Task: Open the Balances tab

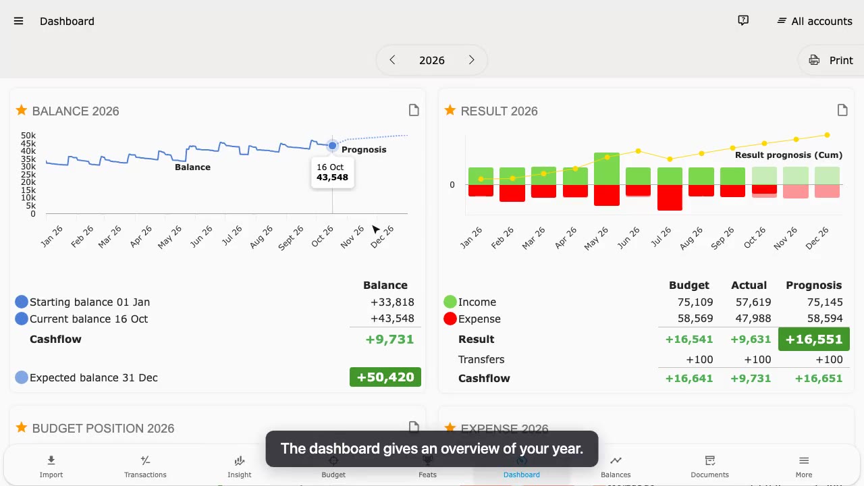Action: (x=616, y=466)
